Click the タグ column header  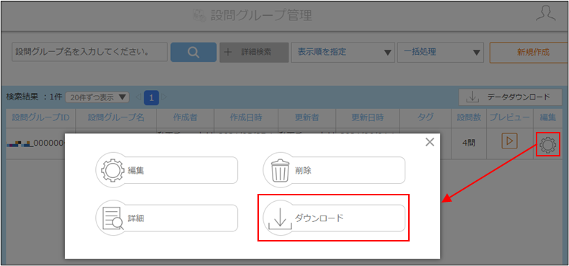click(425, 118)
